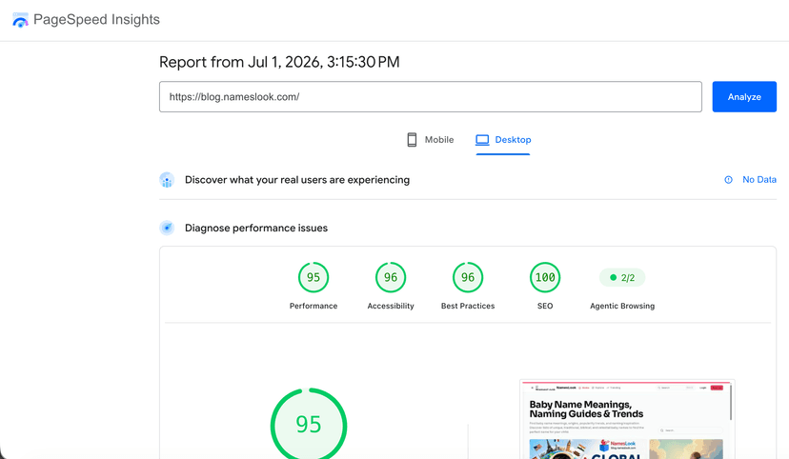Click the Diagnose performance issues heading
Screen dimensions: 789x459
256,228
